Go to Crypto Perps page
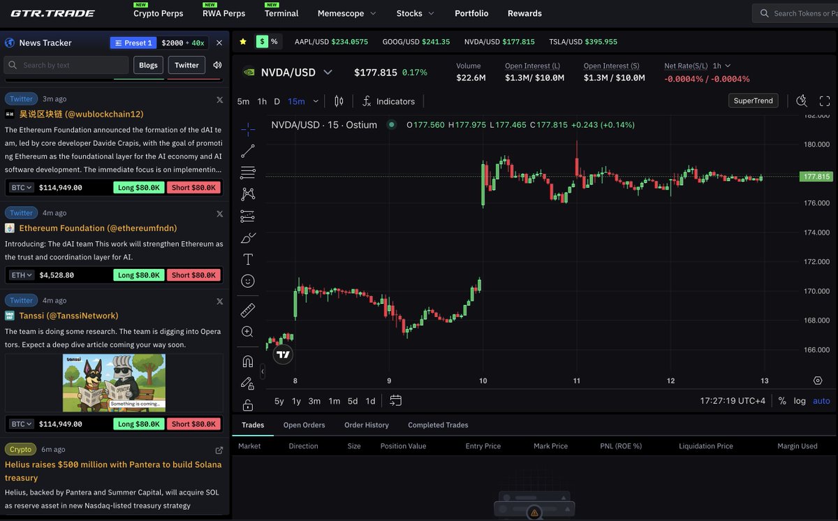Viewport: 838px width, 521px height. click(159, 13)
